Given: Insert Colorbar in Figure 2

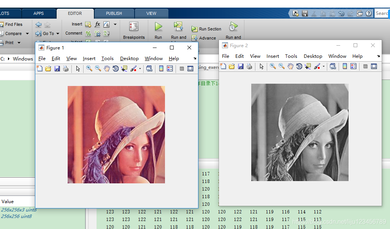Looking at the screenshot, I should click(x=345, y=66).
